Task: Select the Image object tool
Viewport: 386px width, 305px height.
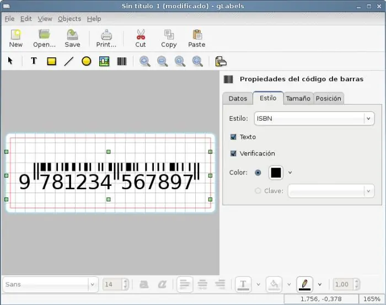Action: point(104,61)
